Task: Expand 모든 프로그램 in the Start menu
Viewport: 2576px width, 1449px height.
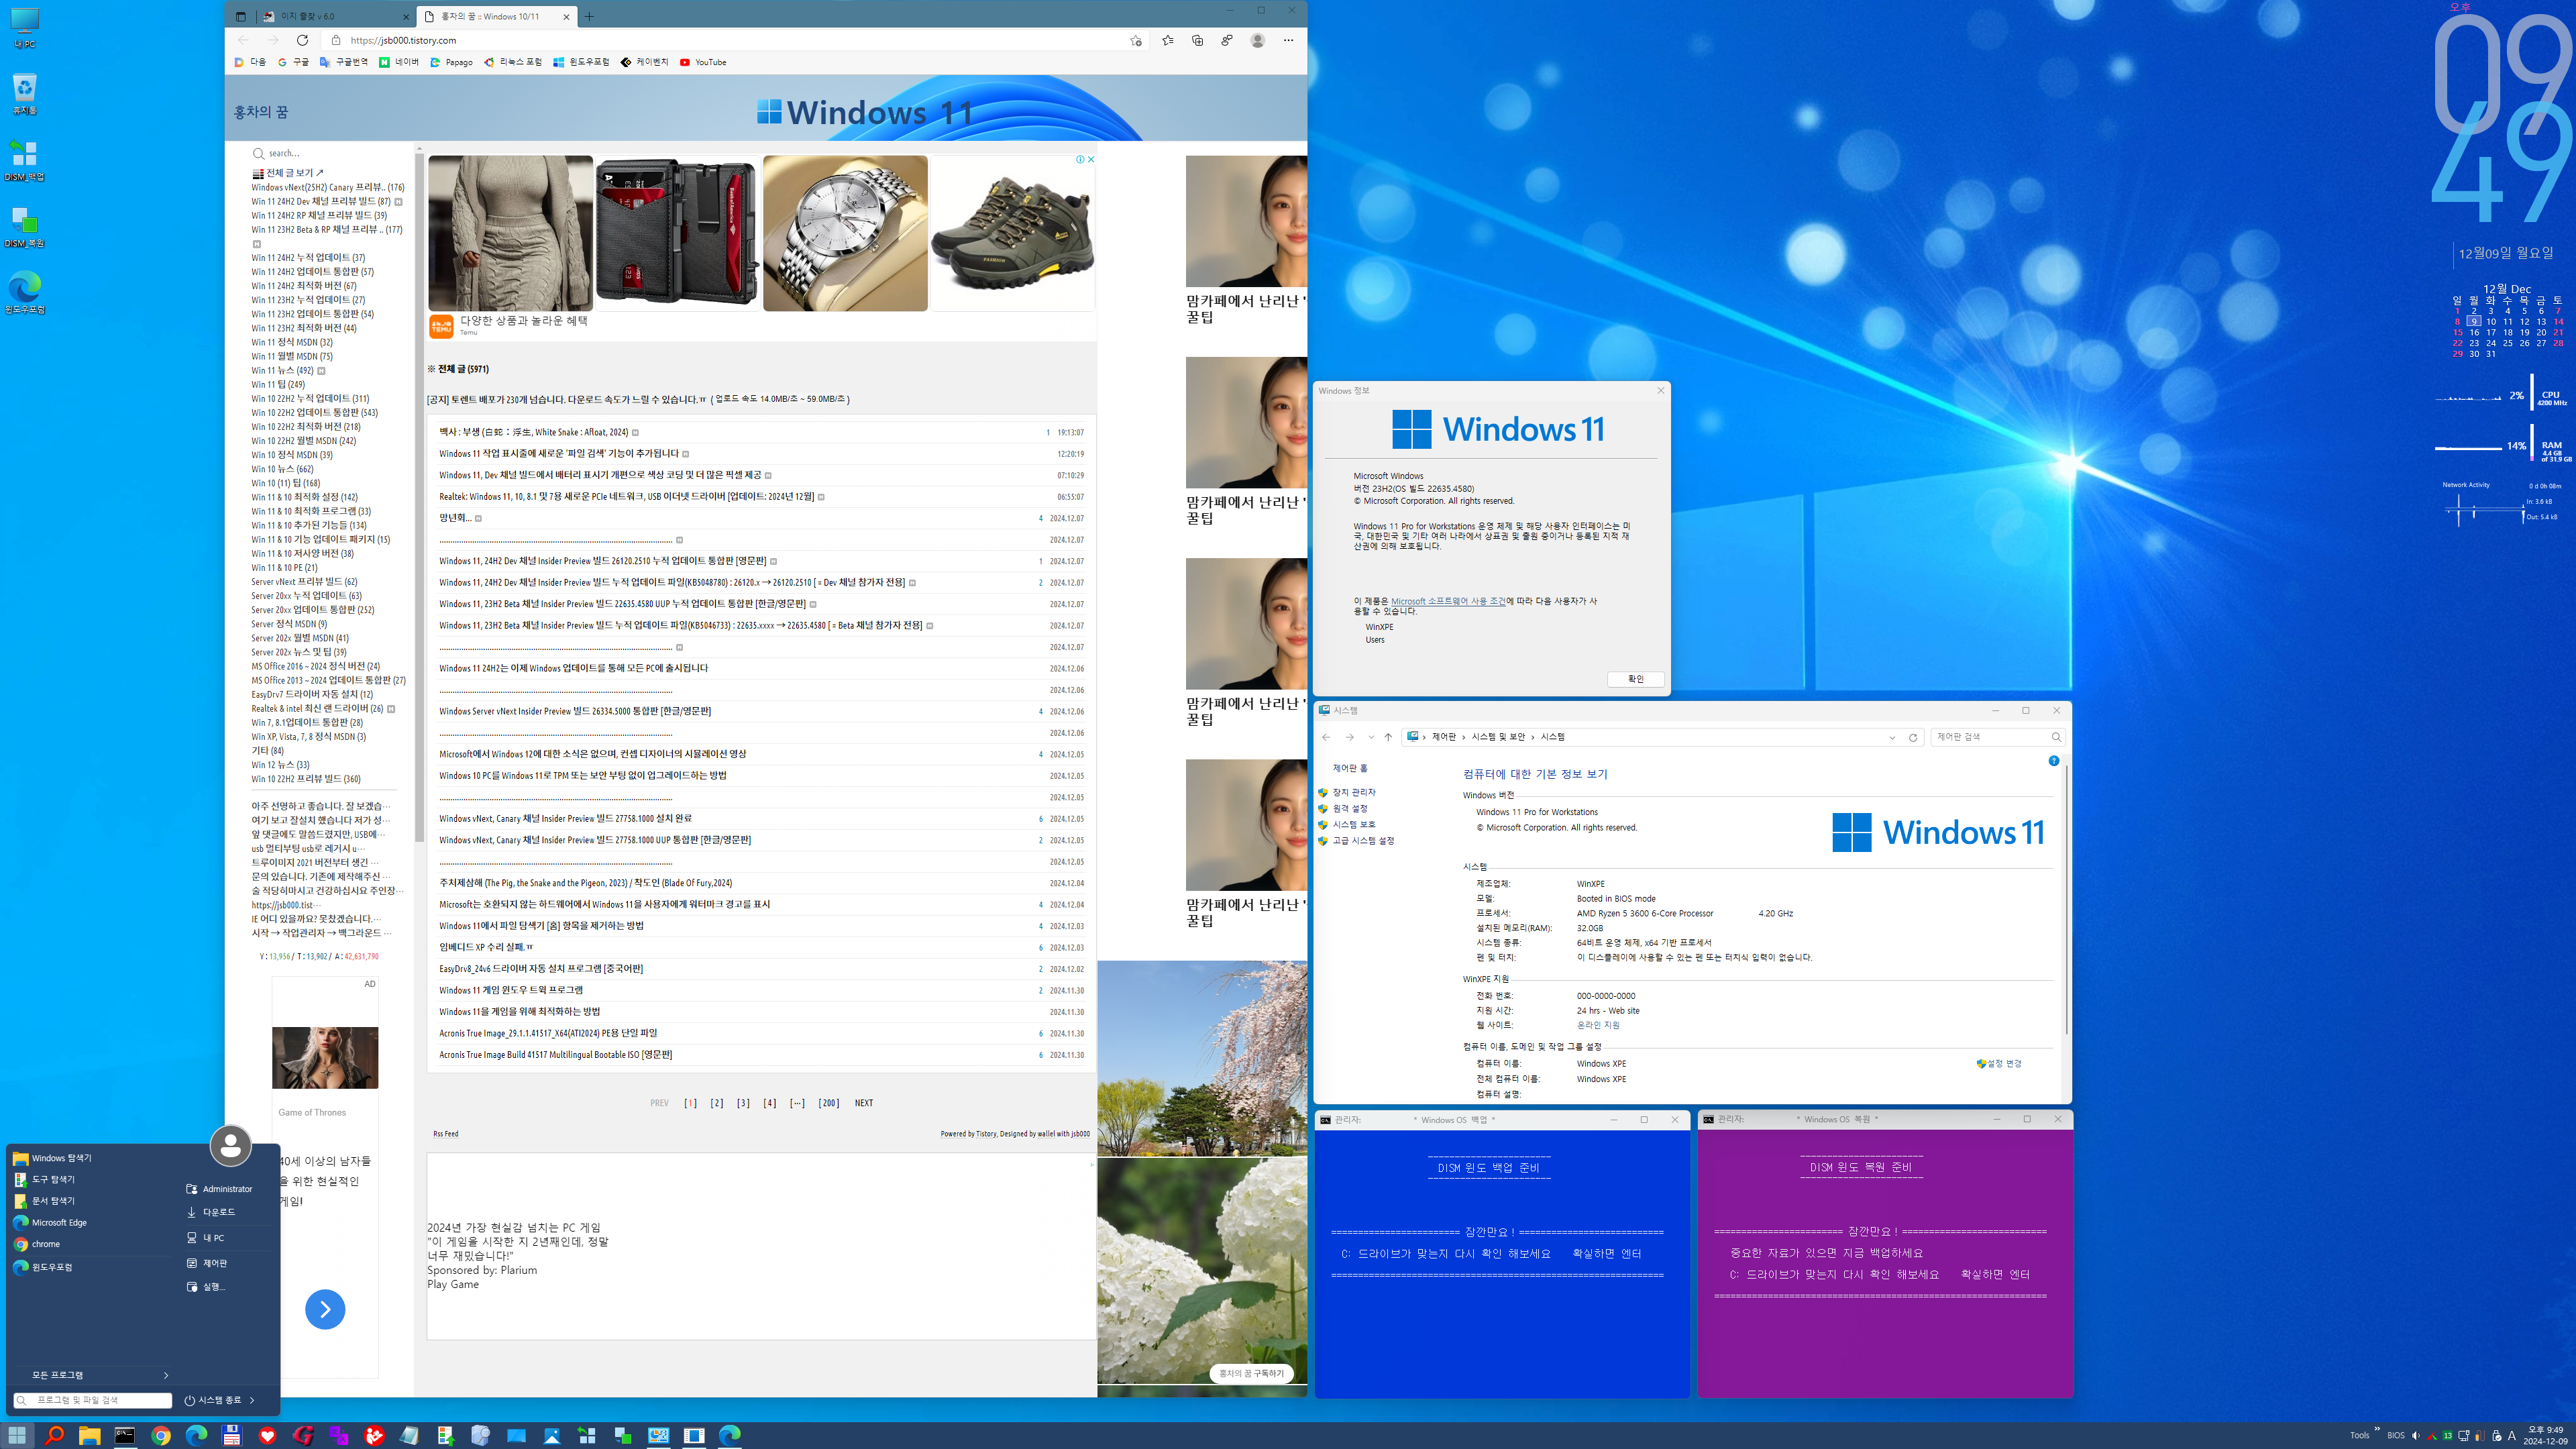Action: pos(93,1375)
